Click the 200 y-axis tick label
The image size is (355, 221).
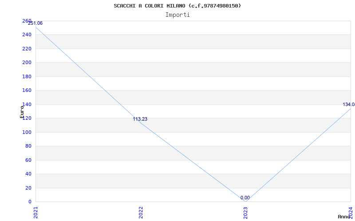27,63
